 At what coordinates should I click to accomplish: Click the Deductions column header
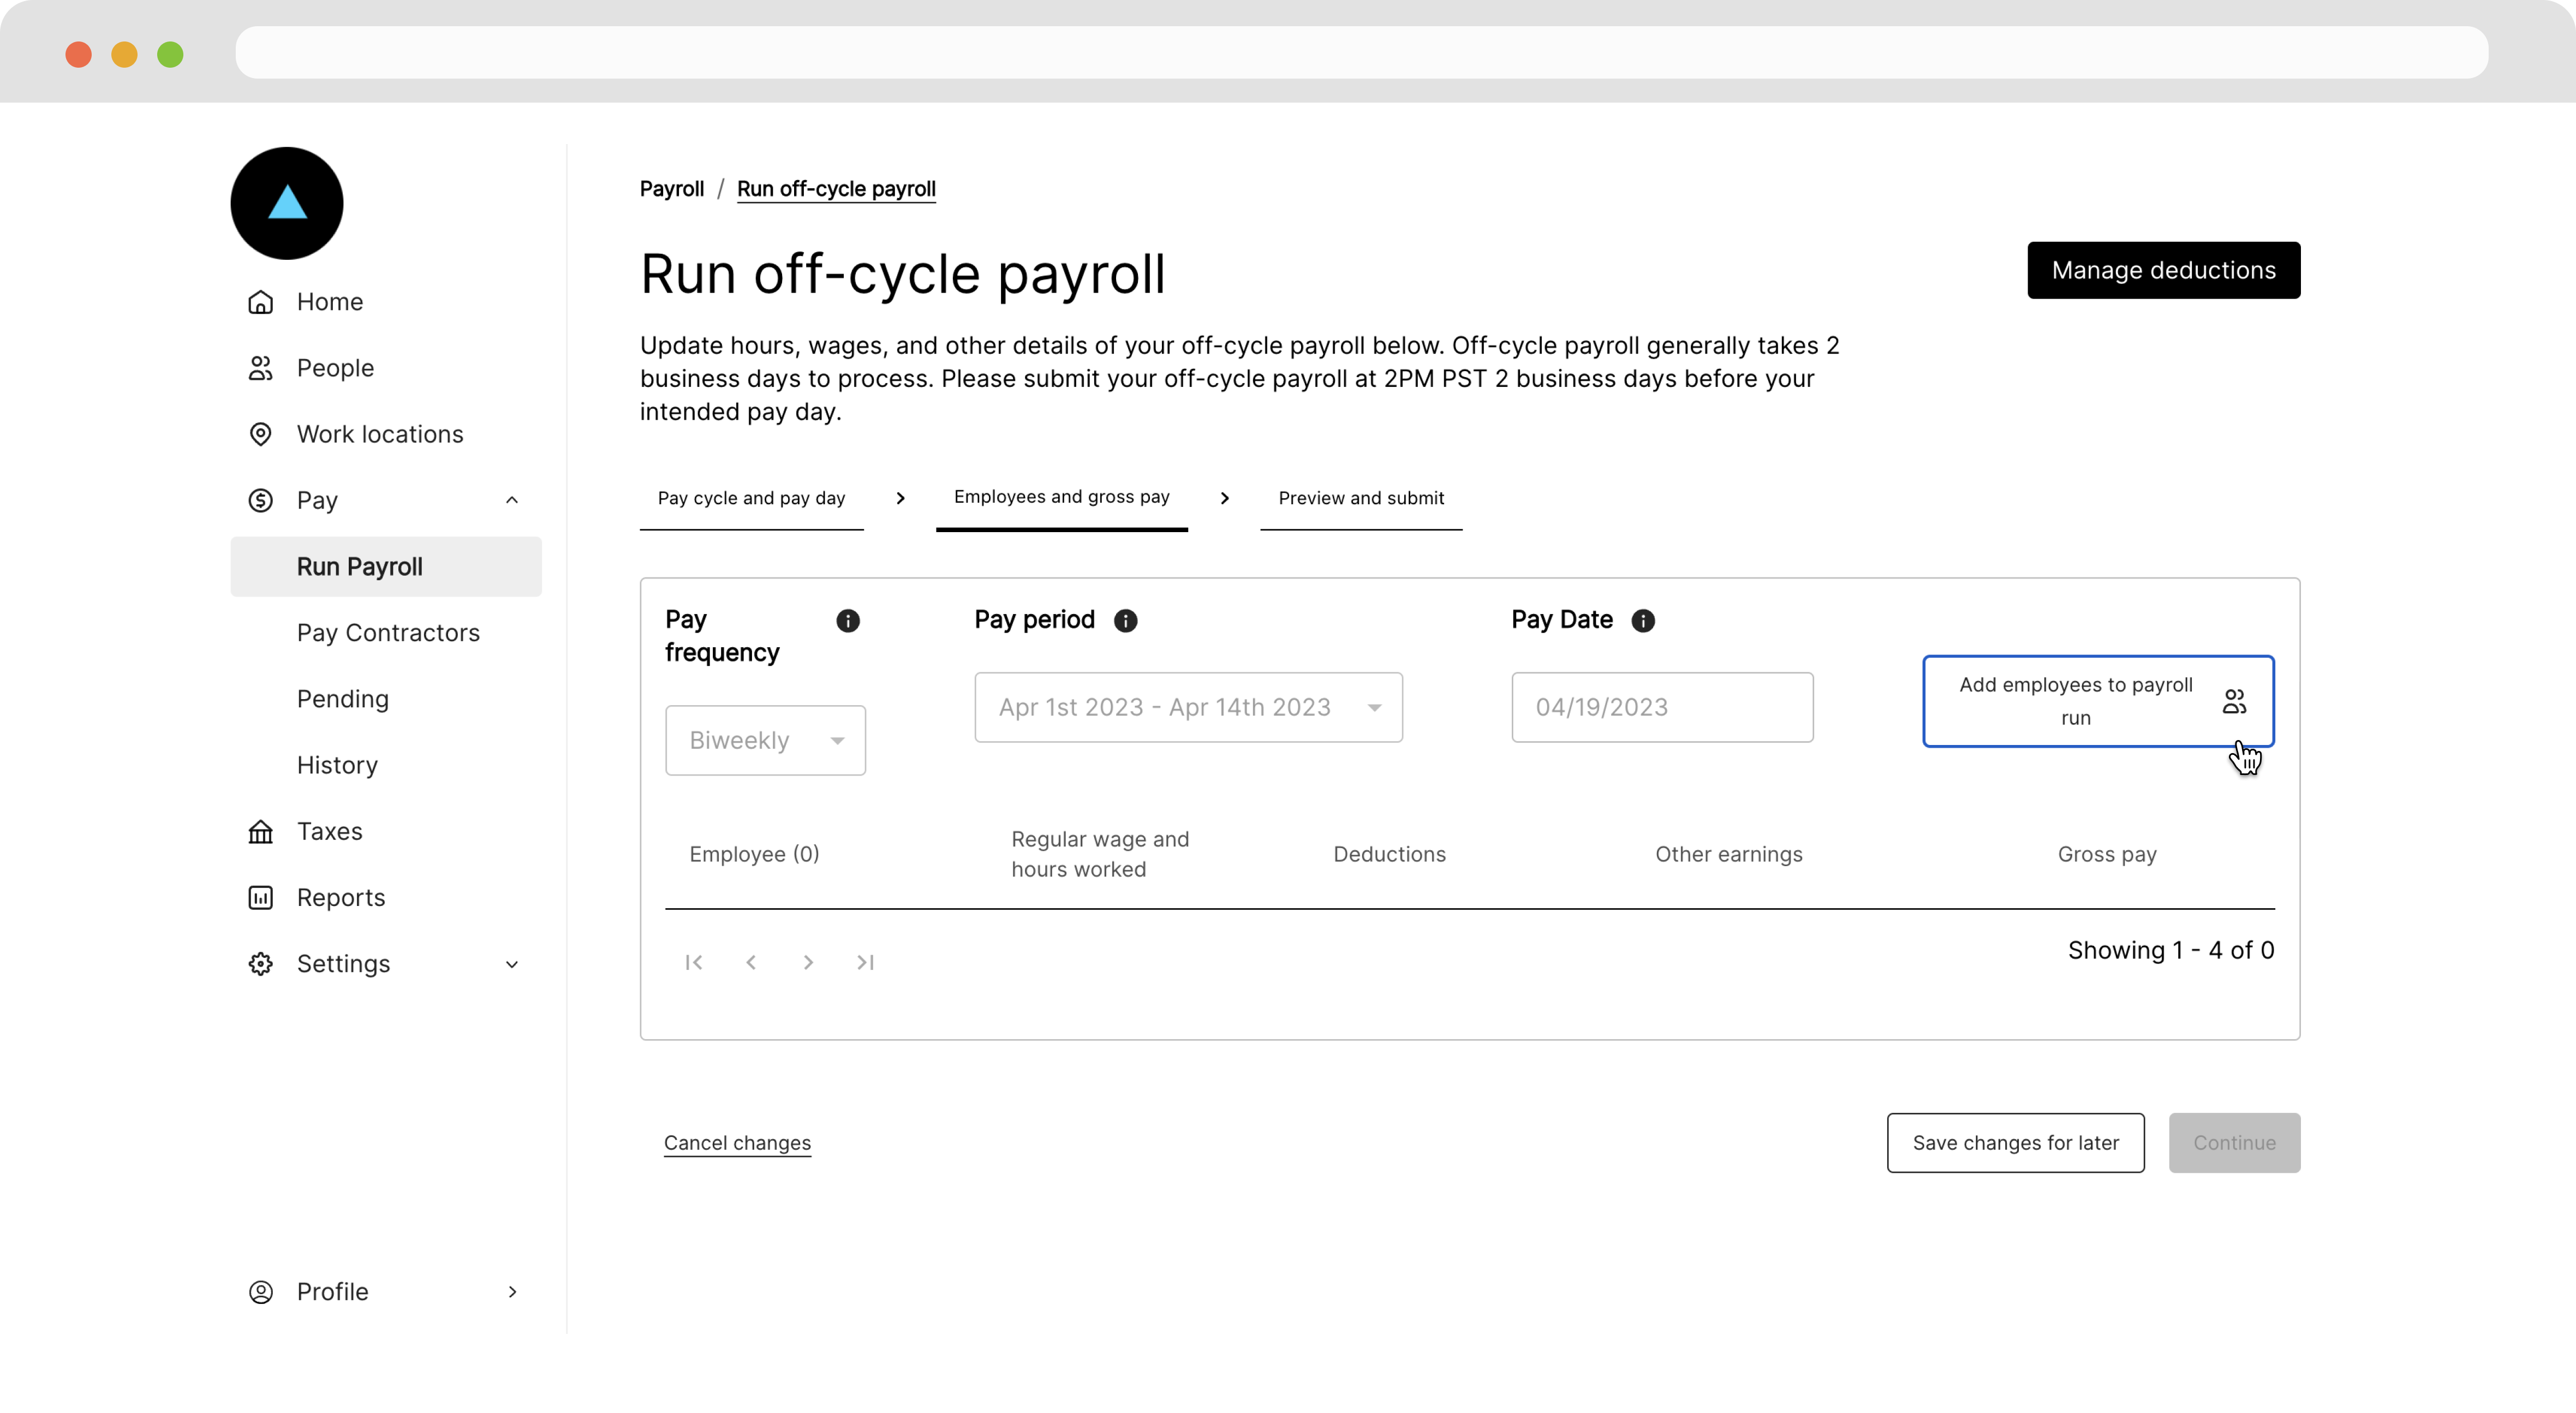(1389, 854)
